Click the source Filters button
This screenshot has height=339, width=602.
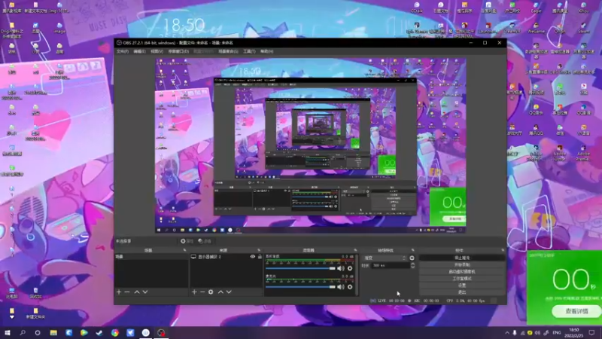(x=205, y=241)
